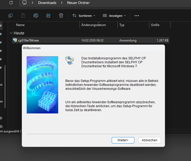Open the three-dots more options menu
Screen dimensions: 191x161
point(136,15)
